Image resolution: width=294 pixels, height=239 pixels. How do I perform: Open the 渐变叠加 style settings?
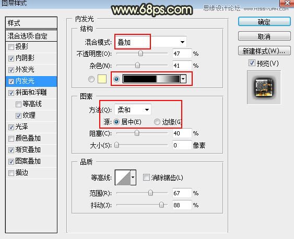(28, 149)
